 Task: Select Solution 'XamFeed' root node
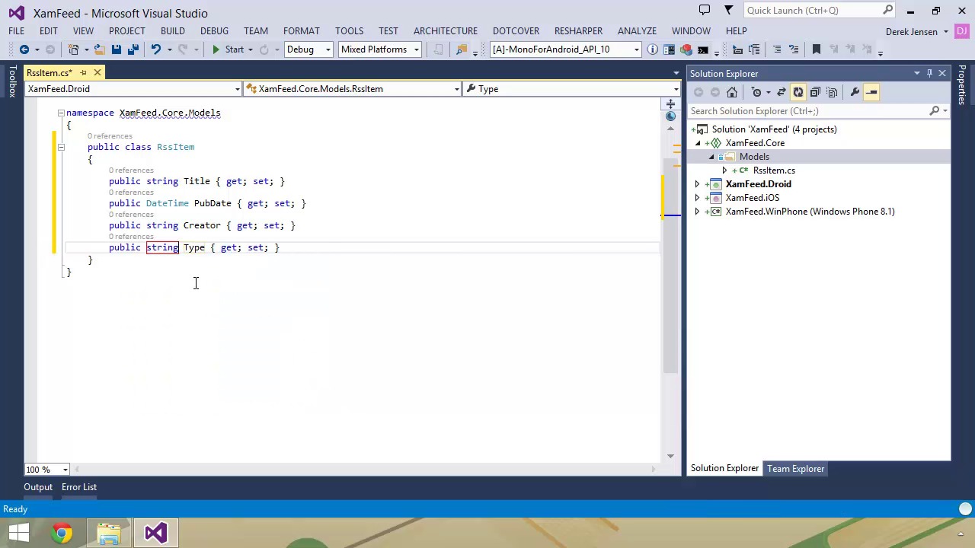pos(774,129)
